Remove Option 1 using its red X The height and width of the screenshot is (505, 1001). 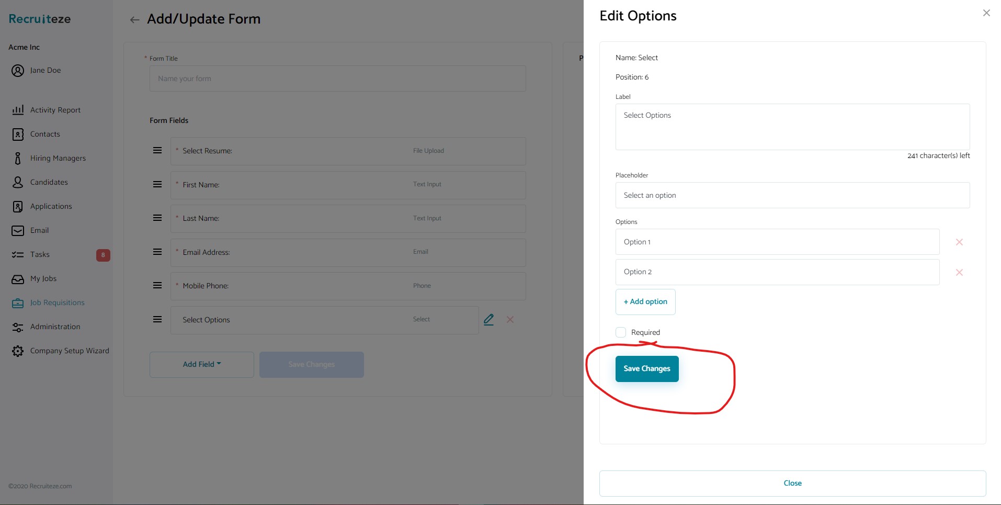(960, 242)
